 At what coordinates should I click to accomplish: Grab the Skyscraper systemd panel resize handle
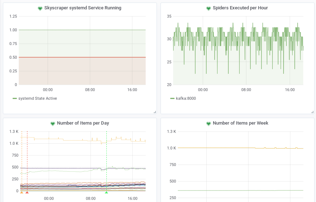coord(155,112)
